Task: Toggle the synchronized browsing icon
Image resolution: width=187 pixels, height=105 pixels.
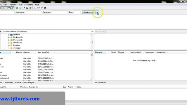Action: [x=42, y=8]
